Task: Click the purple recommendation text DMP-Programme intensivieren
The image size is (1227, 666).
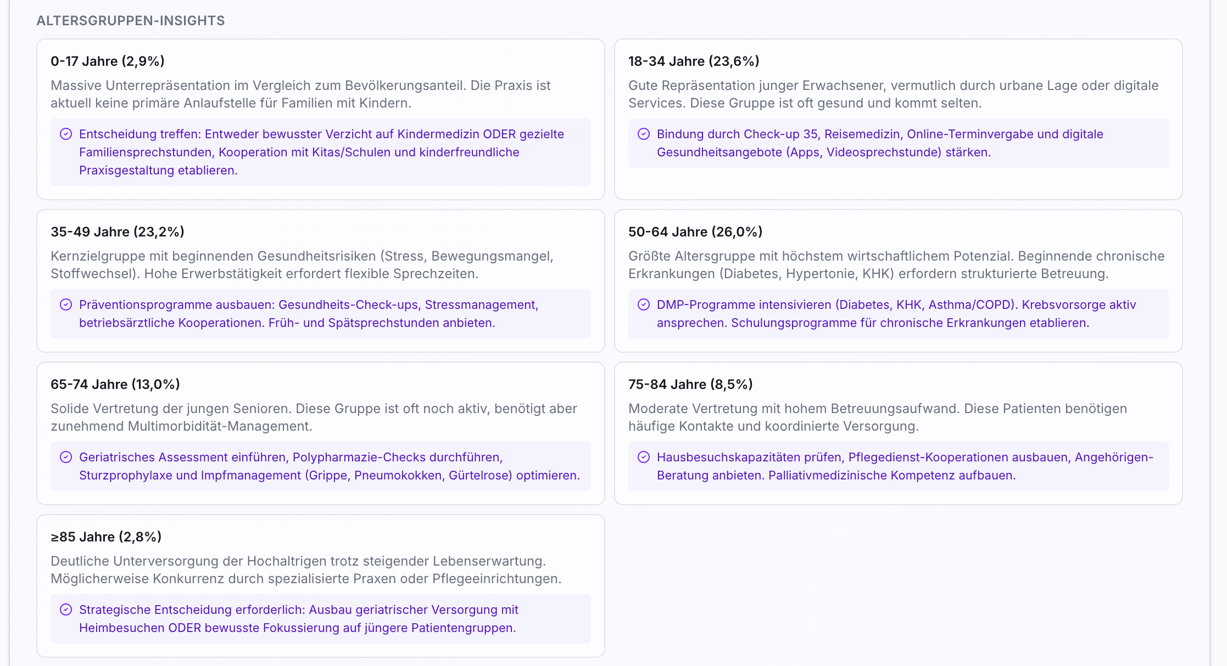Action: (x=896, y=314)
